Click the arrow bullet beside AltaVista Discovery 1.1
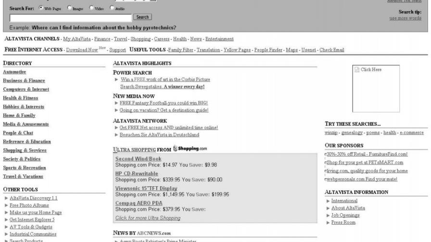Viewport: 431px width, 242px height. click(6, 198)
